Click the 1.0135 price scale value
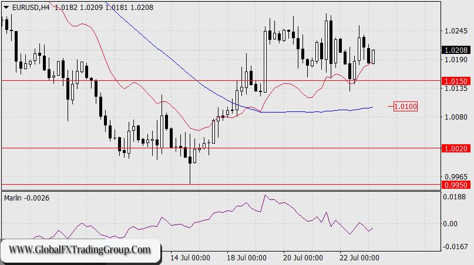The height and width of the screenshot is (265, 474). click(x=456, y=88)
